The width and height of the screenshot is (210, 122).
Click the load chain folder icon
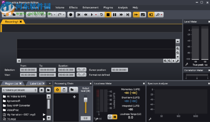[x=72, y=90]
